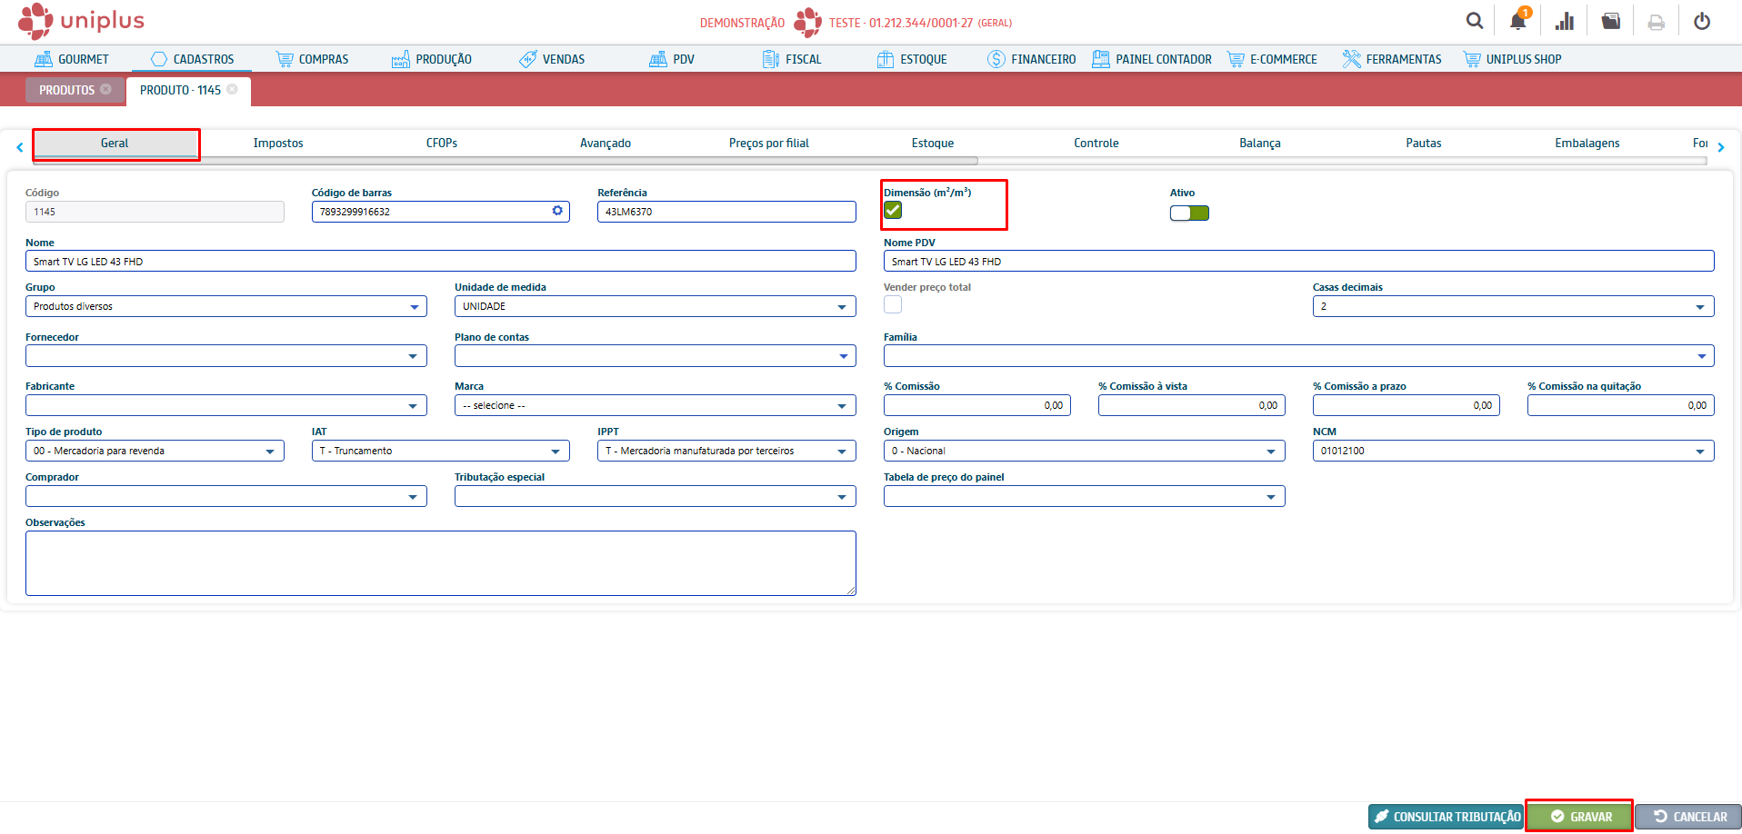Open the IPPT dropdown
This screenshot has height=834, width=1742.
tap(726, 451)
